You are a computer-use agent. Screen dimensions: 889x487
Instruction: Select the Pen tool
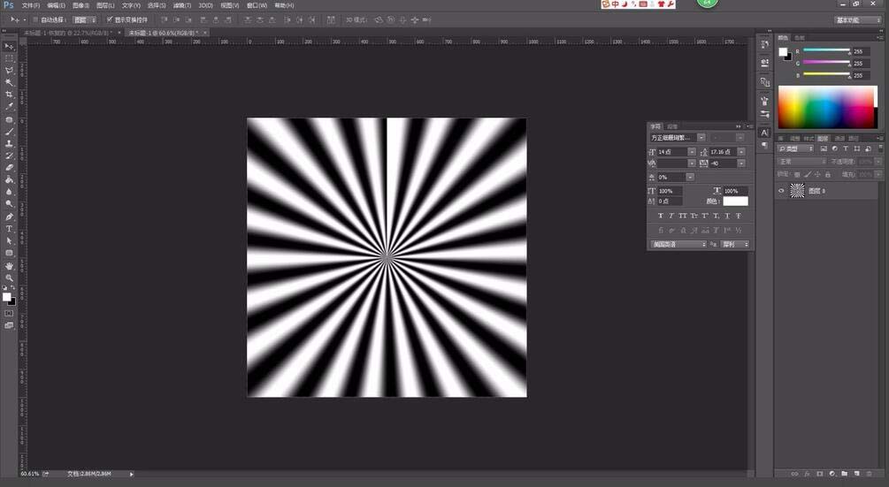click(x=9, y=217)
